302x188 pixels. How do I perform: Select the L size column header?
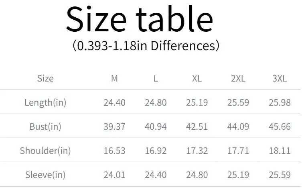tap(156, 78)
